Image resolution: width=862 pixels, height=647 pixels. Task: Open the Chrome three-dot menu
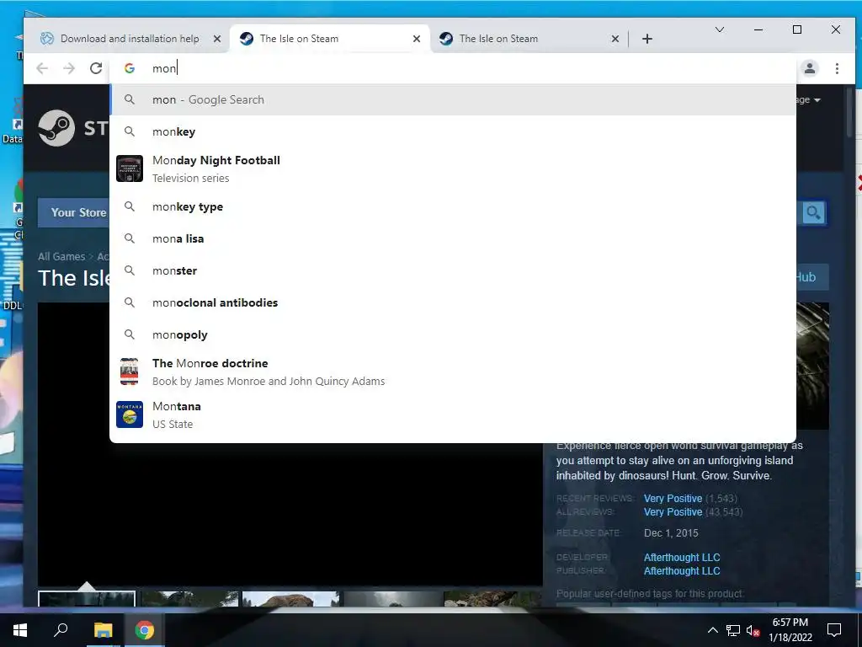[837, 68]
